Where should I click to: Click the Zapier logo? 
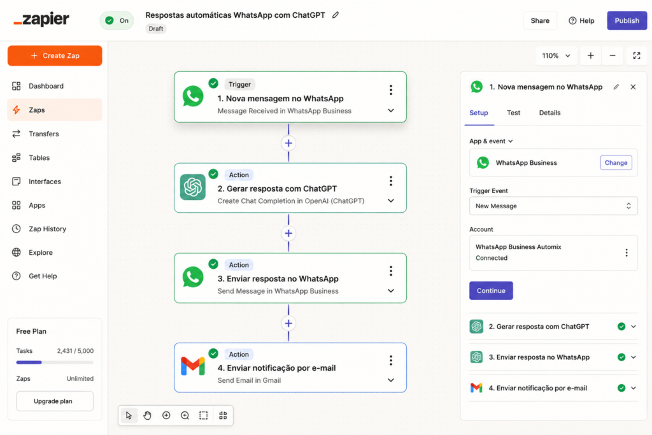(x=41, y=19)
